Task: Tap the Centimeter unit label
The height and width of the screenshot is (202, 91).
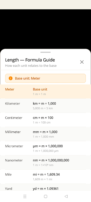Action: click(14, 118)
